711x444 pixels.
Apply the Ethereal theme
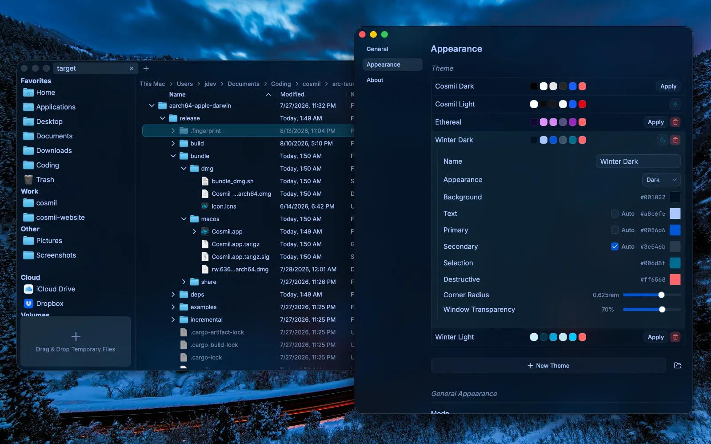tap(655, 122)
